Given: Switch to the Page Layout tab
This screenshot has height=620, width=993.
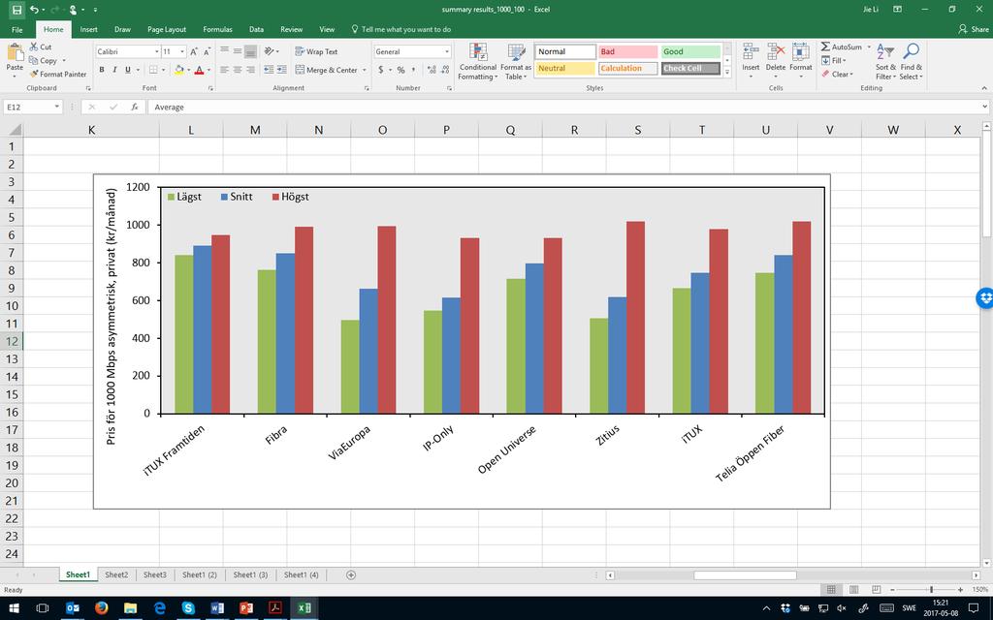Looking at the screenshot, I should (167, 29).
